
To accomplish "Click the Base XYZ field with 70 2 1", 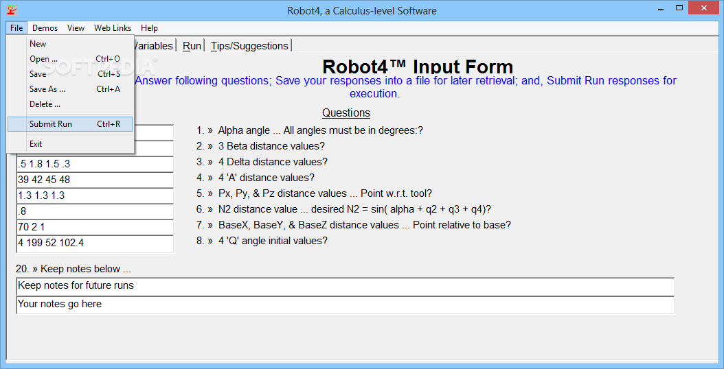I will (95, 227).
